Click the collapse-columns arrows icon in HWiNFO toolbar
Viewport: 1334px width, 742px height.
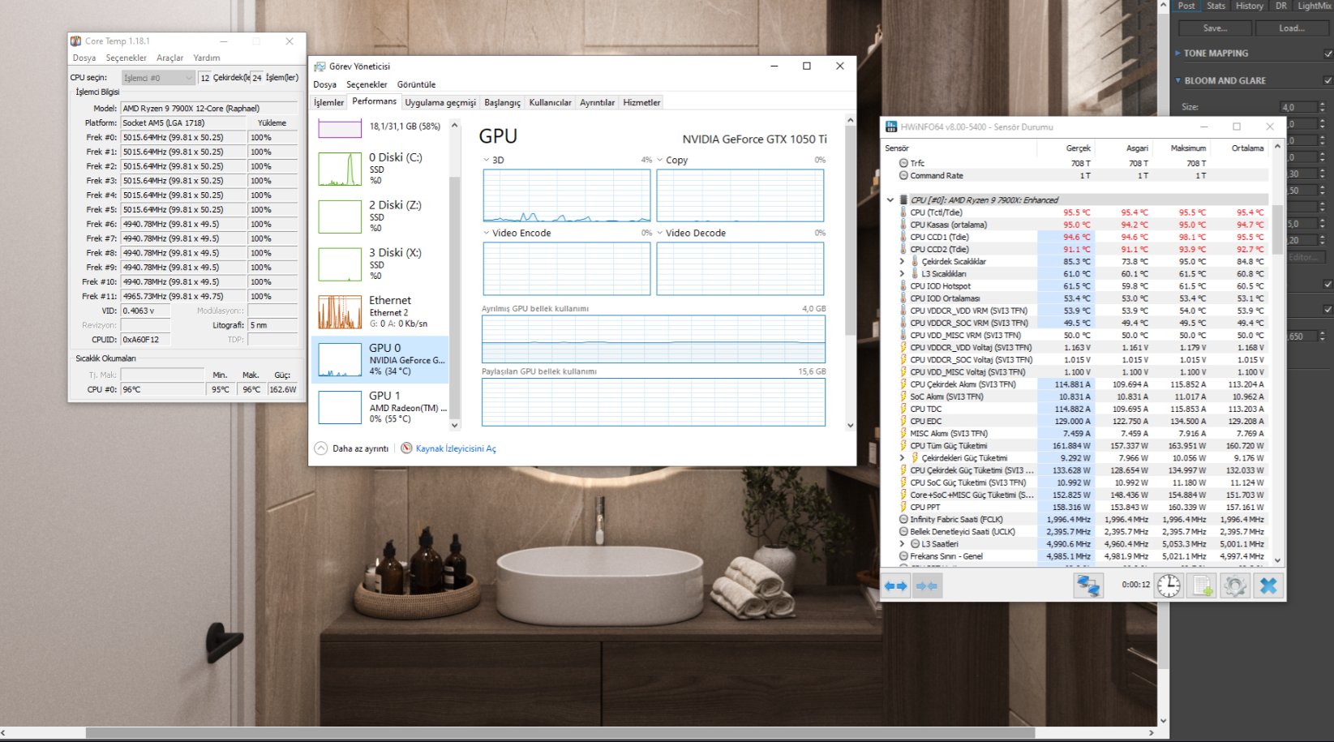point(927,585)
